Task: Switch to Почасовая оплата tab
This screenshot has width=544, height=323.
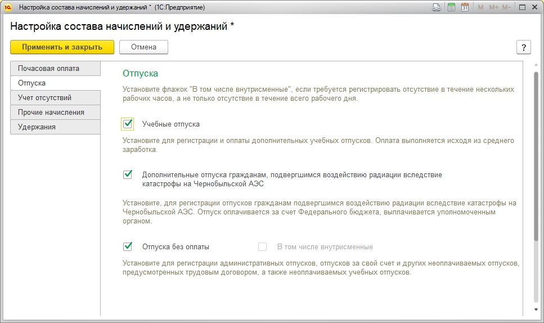Action: click(56, 68)
